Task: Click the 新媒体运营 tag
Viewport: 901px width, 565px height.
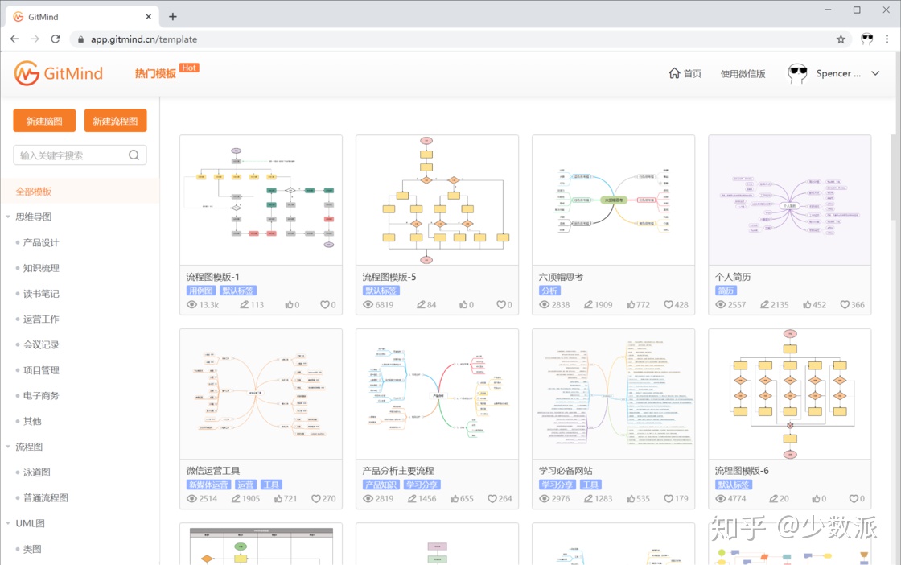Action: pyautogui.click(x=208, y=485)
